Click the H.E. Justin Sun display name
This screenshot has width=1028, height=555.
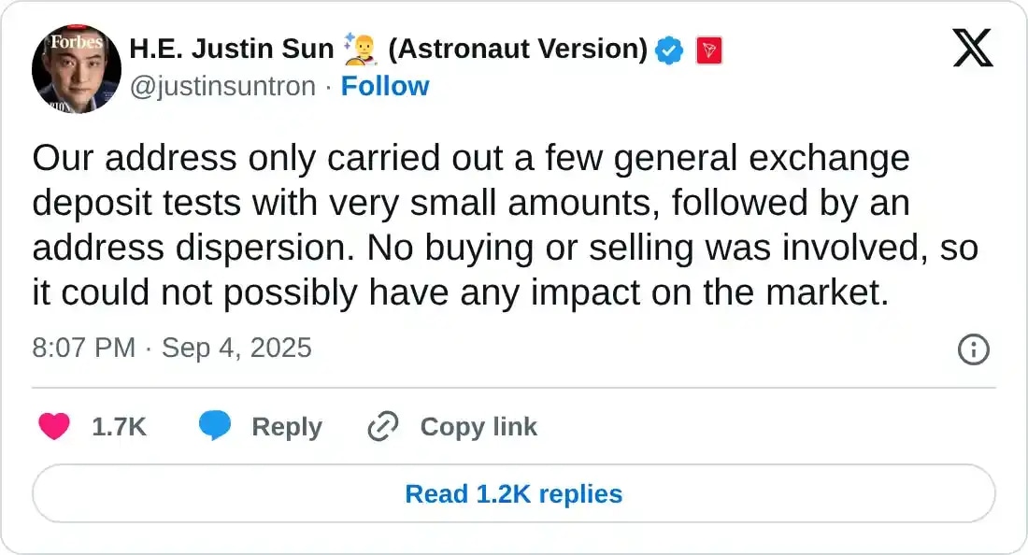coord(232,50)
